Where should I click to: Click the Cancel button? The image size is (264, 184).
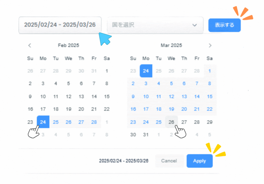point(169,161)
